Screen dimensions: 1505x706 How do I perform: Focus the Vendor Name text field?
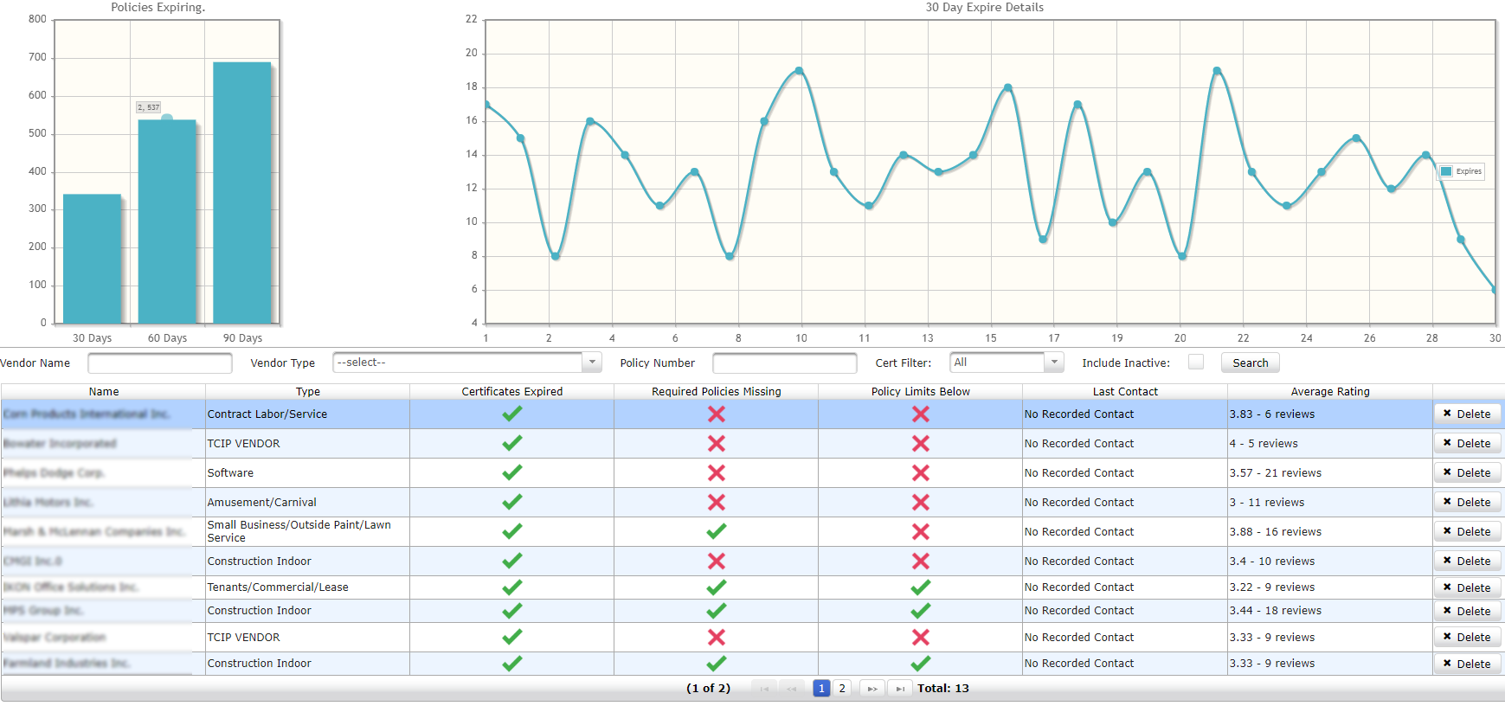160,363
